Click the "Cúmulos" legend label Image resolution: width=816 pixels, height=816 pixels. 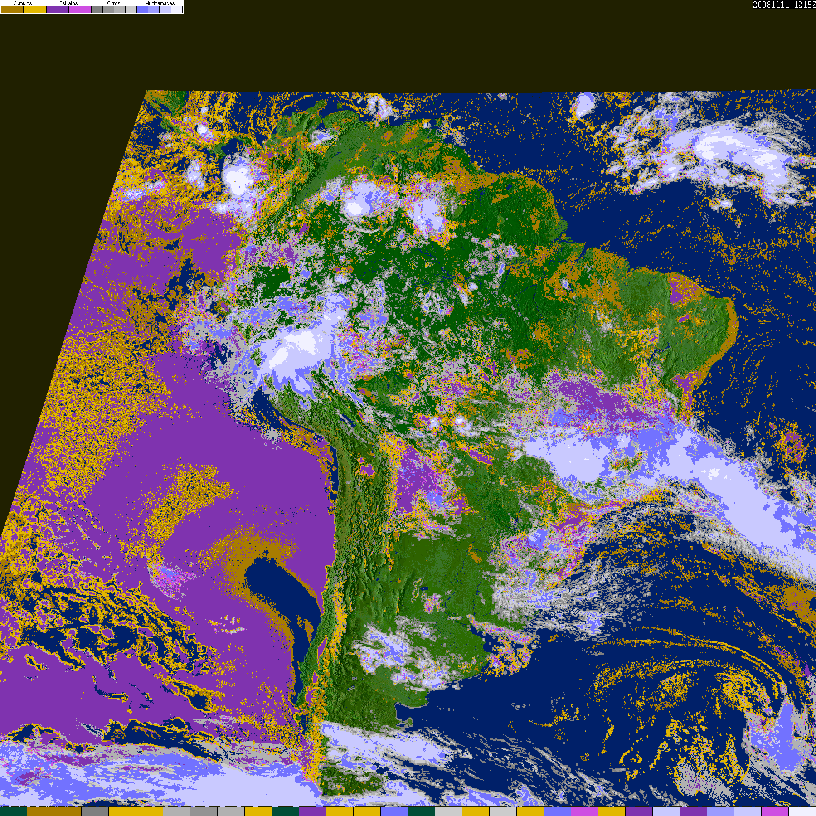click(x=23, y=3)
